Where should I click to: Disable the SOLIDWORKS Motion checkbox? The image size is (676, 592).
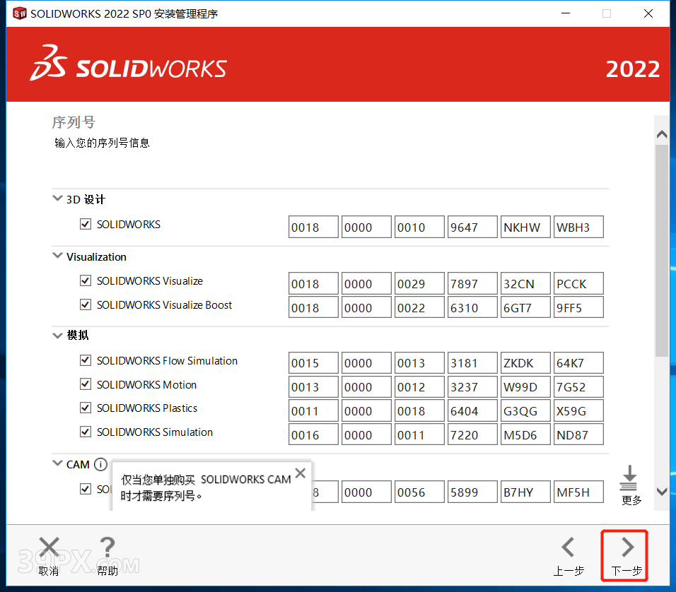pos(86,385)
